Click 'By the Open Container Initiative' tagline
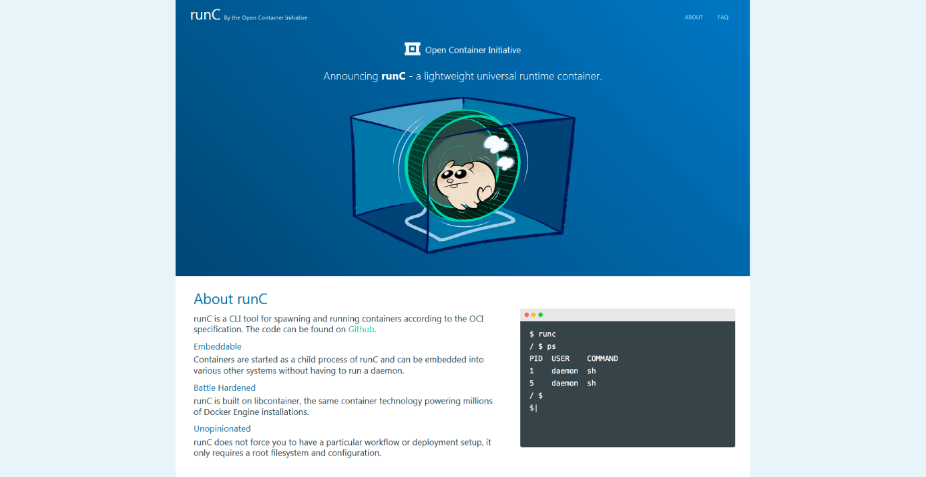 [x=266, y=18]
